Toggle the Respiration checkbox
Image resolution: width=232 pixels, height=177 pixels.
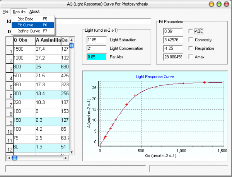191,48
